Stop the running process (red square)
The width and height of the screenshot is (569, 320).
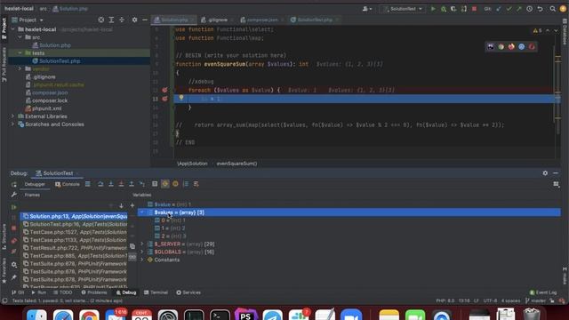tap(474, 9)
